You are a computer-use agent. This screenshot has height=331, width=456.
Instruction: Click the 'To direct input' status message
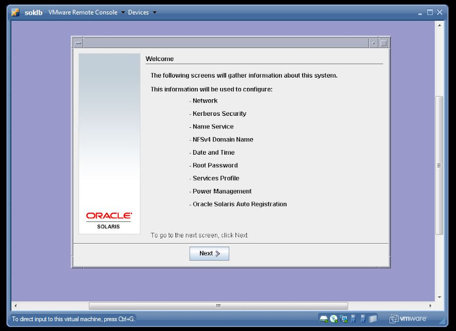coord(74,319)
